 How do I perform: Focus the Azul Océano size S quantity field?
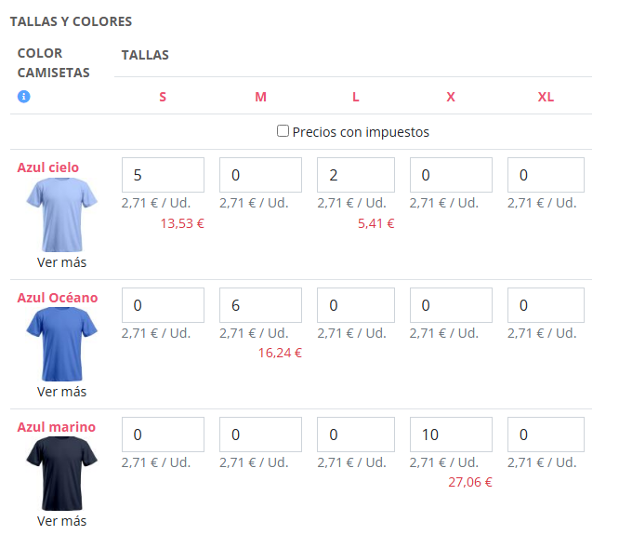click(x=163, y=305)
